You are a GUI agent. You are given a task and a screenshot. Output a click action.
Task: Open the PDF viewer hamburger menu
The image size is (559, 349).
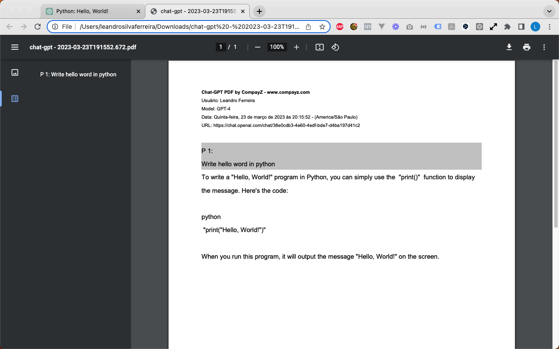(x=15, y=47)
